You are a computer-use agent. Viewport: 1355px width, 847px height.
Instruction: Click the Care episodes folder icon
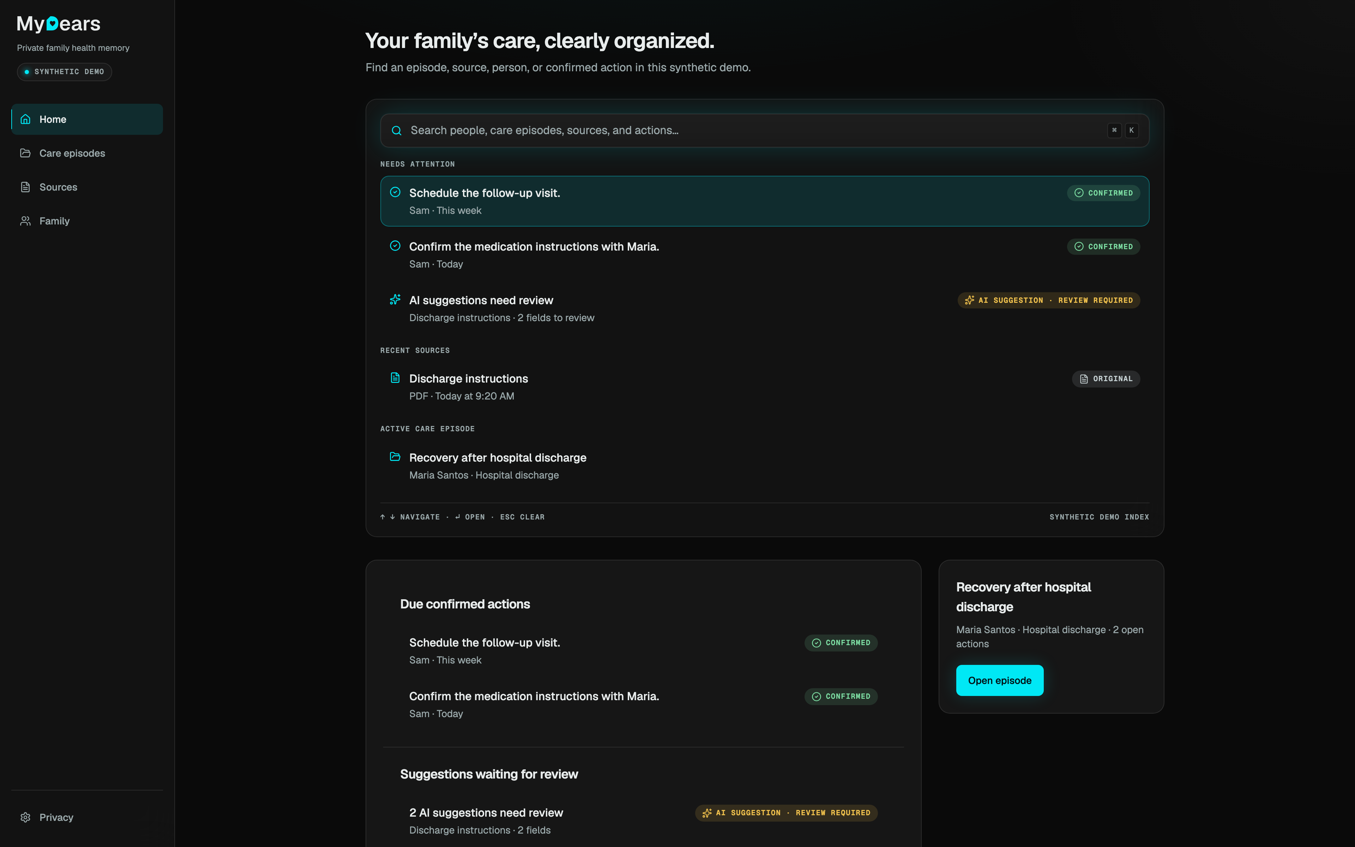[25, 153]
